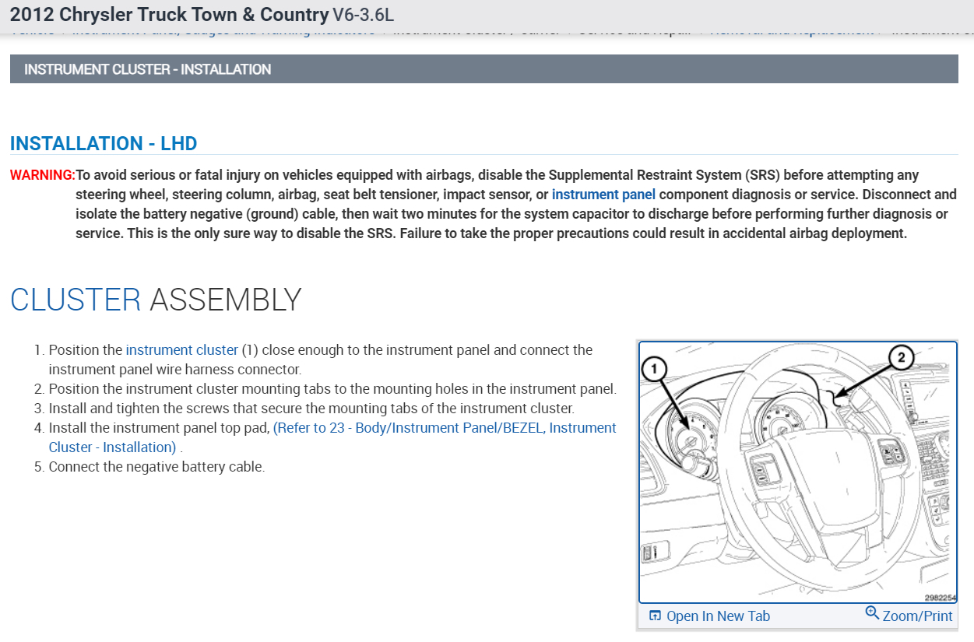974x642 pixels.
Task: Click the Zoom/Print link
Action: 917,616
